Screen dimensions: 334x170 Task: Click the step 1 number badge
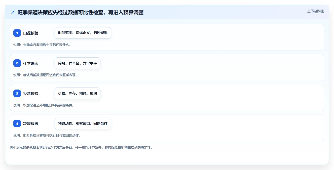click(17, 33)
